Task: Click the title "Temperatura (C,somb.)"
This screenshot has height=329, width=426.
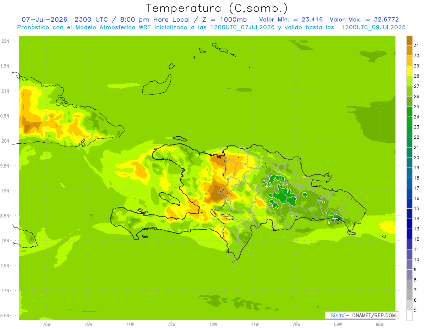Action: [x=217, y=8]
